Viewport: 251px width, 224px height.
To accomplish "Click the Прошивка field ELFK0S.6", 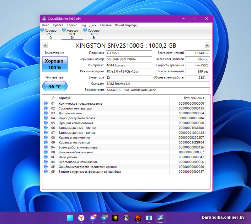I will pyautogui.click(x=129, y=53).
